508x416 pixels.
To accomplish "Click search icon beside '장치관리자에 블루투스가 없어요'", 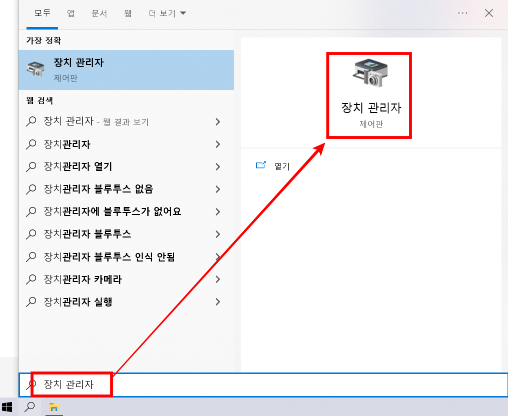I will click(31, 211).
